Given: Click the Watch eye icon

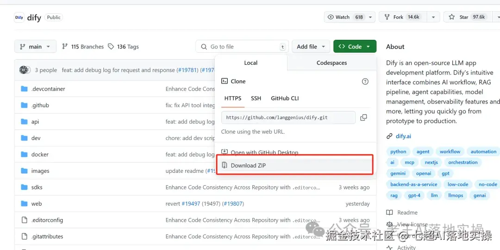Looking at the screenshot, I should (331, 17).
